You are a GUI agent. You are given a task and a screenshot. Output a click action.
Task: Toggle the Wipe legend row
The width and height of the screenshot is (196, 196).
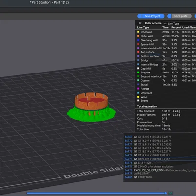point(166,97)
